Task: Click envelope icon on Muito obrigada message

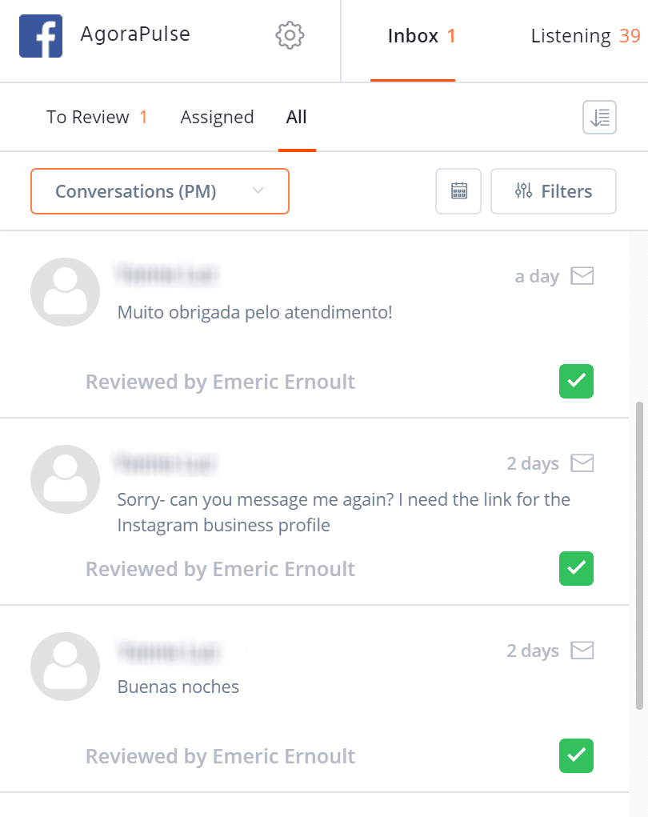Action: coord(582,276)
